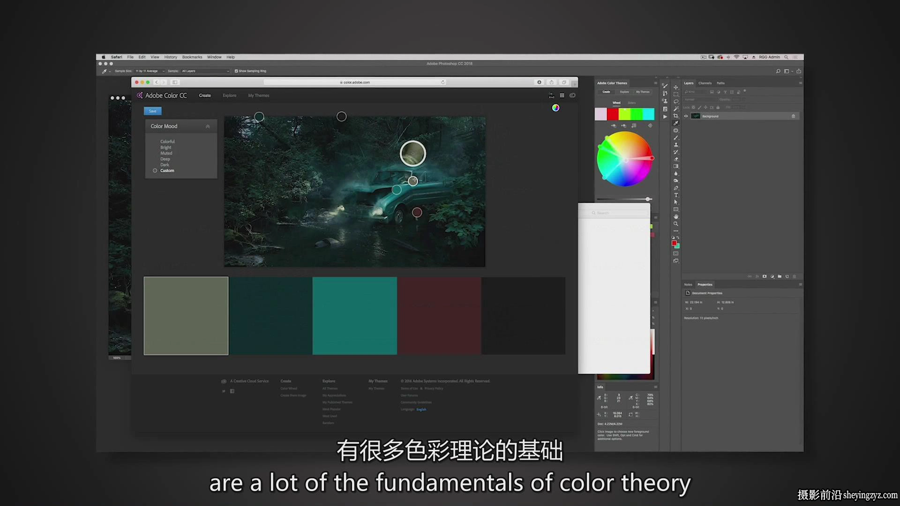Select the Bright color mood
Screen dimensions: 900x506
(x=165, y=148)
